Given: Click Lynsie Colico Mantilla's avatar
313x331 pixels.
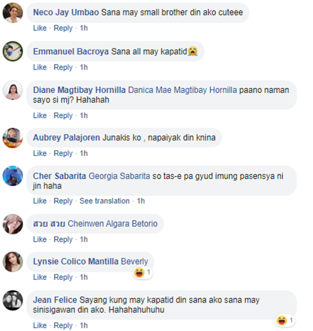Looking at the screenshot, I should [13, 262].
